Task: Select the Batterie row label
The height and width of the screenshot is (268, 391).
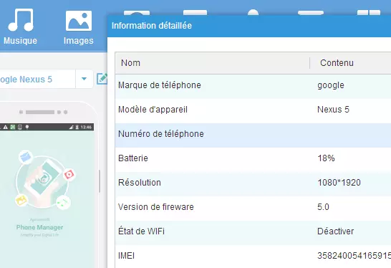Action: (x=133, y=158)
